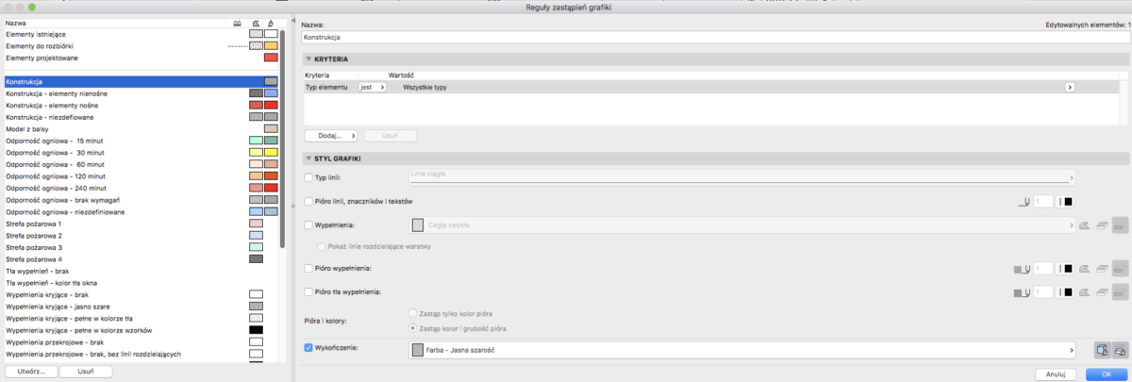
Task: Open Farba - Jasna szarość surface dropdown
Action: pos(741,350)
